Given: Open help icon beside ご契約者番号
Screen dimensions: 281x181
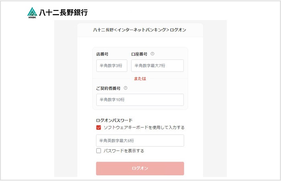Looking at the screenshot, I should pyautogui.click(x=126, y=88).
